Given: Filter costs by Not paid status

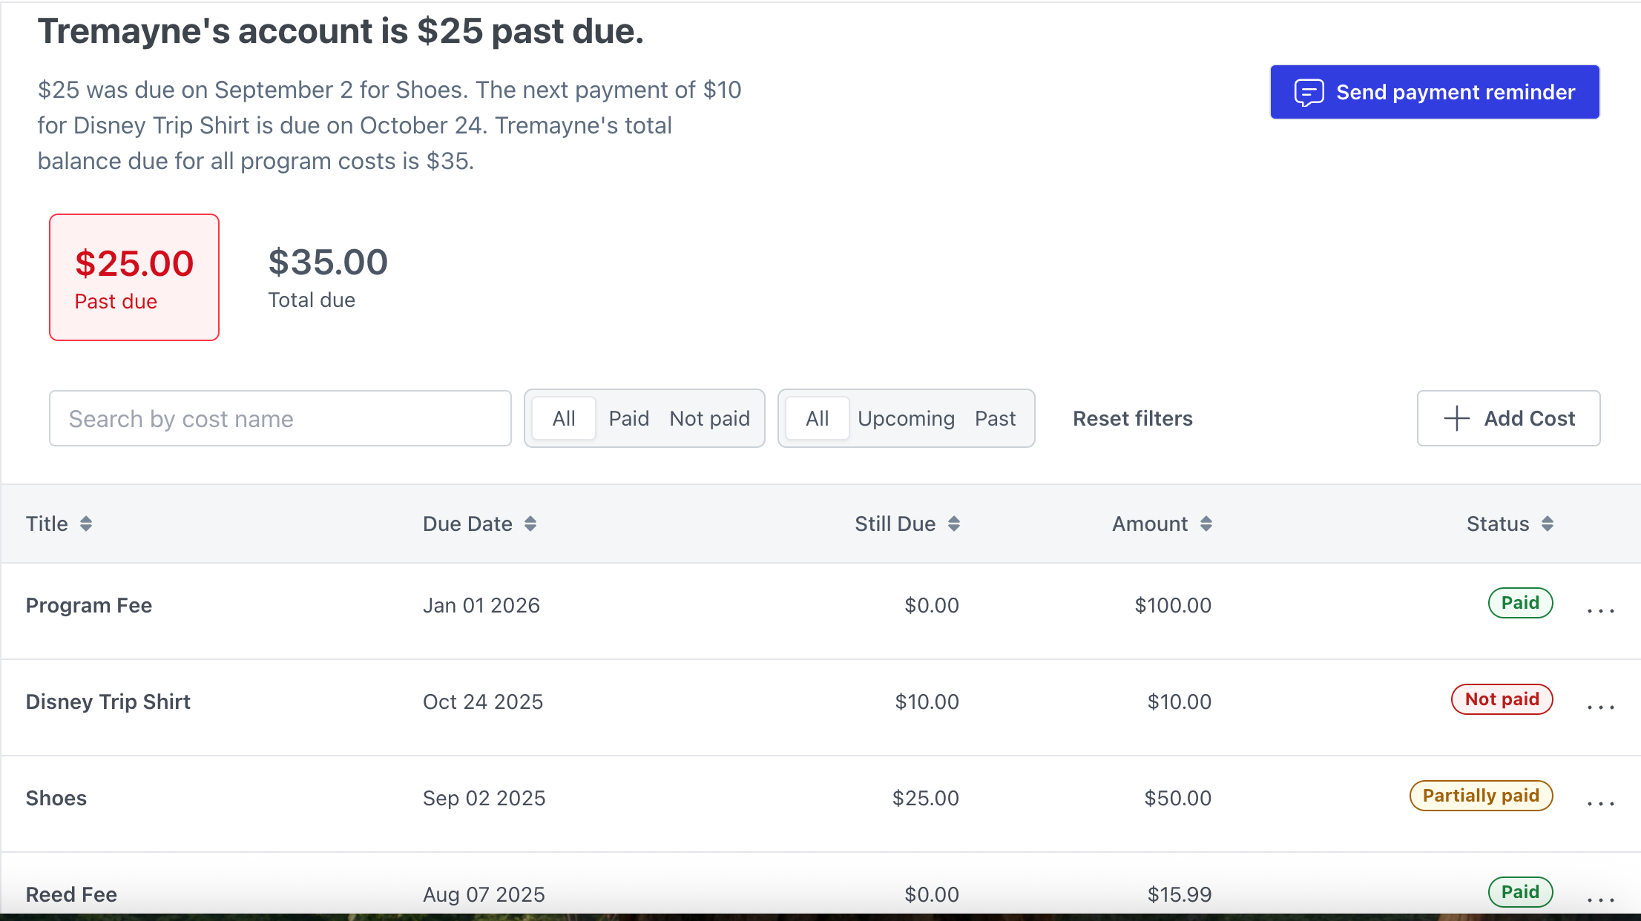Looking at the screenshot, I should [709, 419].
